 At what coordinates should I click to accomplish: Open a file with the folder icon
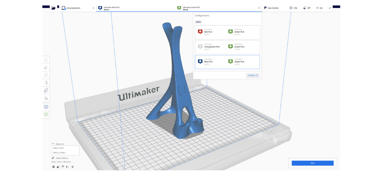point(53,8)
